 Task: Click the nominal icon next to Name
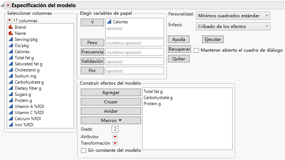[x=10, y=33]
